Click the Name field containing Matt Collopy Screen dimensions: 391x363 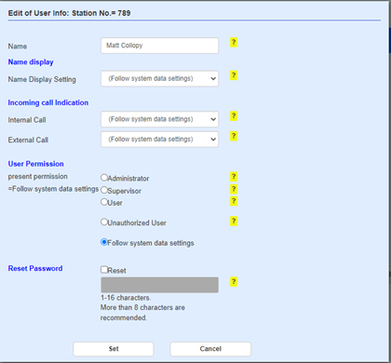pyautogui.click(x=159, y=46)
